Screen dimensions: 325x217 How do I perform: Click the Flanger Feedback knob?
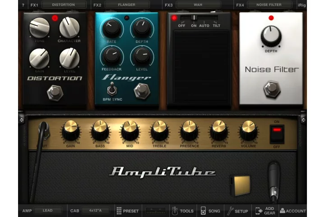112,56
